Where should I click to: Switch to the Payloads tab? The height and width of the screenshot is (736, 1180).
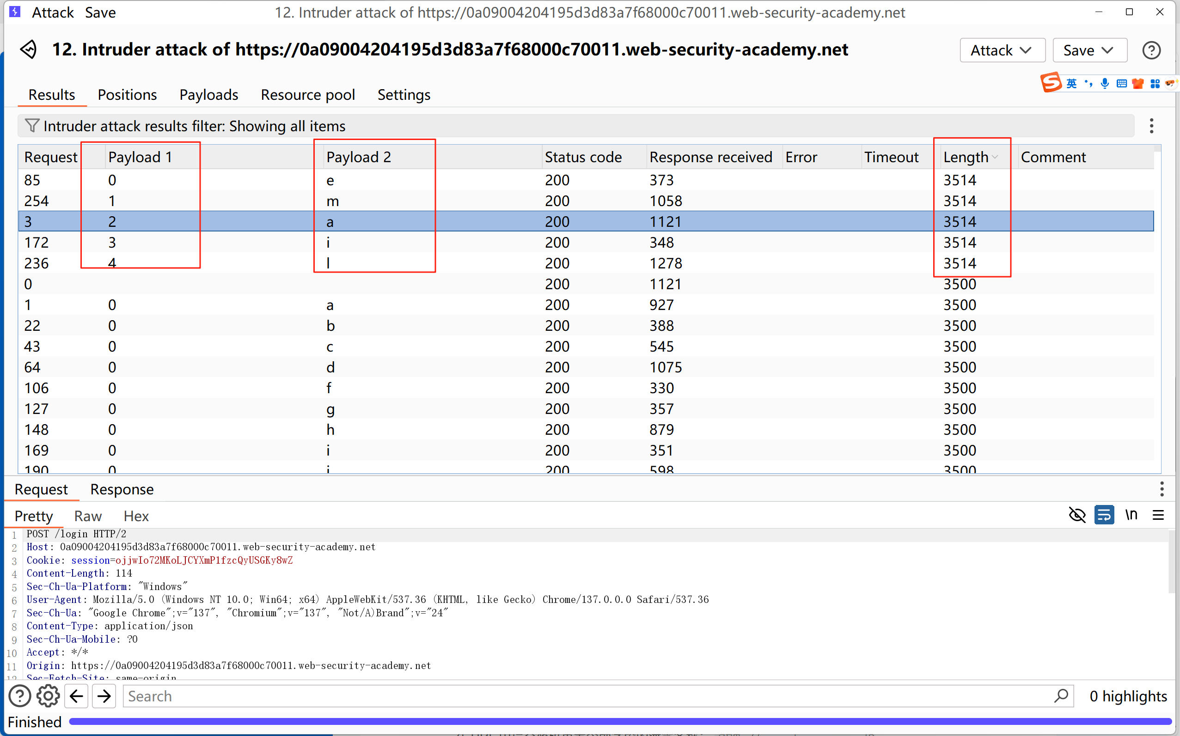pos(208,94)
